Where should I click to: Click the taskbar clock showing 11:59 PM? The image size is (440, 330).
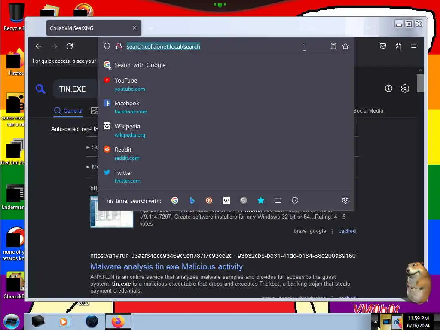(x=418, y=322)
